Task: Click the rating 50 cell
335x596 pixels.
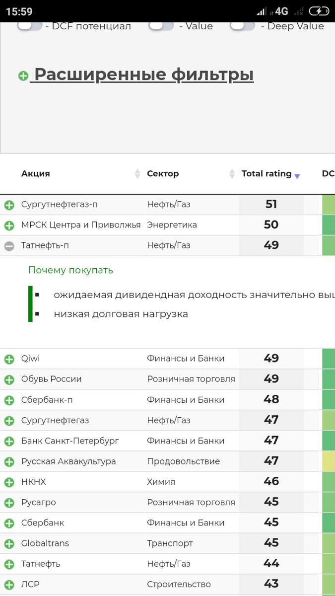Action: pos(271,225)
